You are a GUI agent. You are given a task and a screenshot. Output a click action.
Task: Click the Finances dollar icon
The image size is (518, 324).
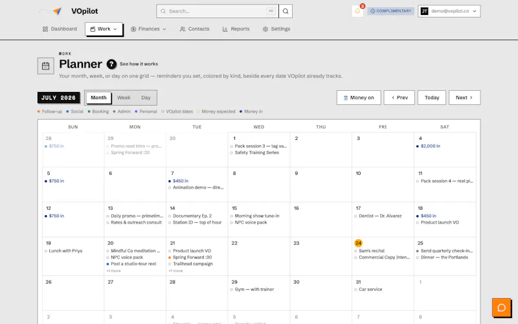point(133,29)
